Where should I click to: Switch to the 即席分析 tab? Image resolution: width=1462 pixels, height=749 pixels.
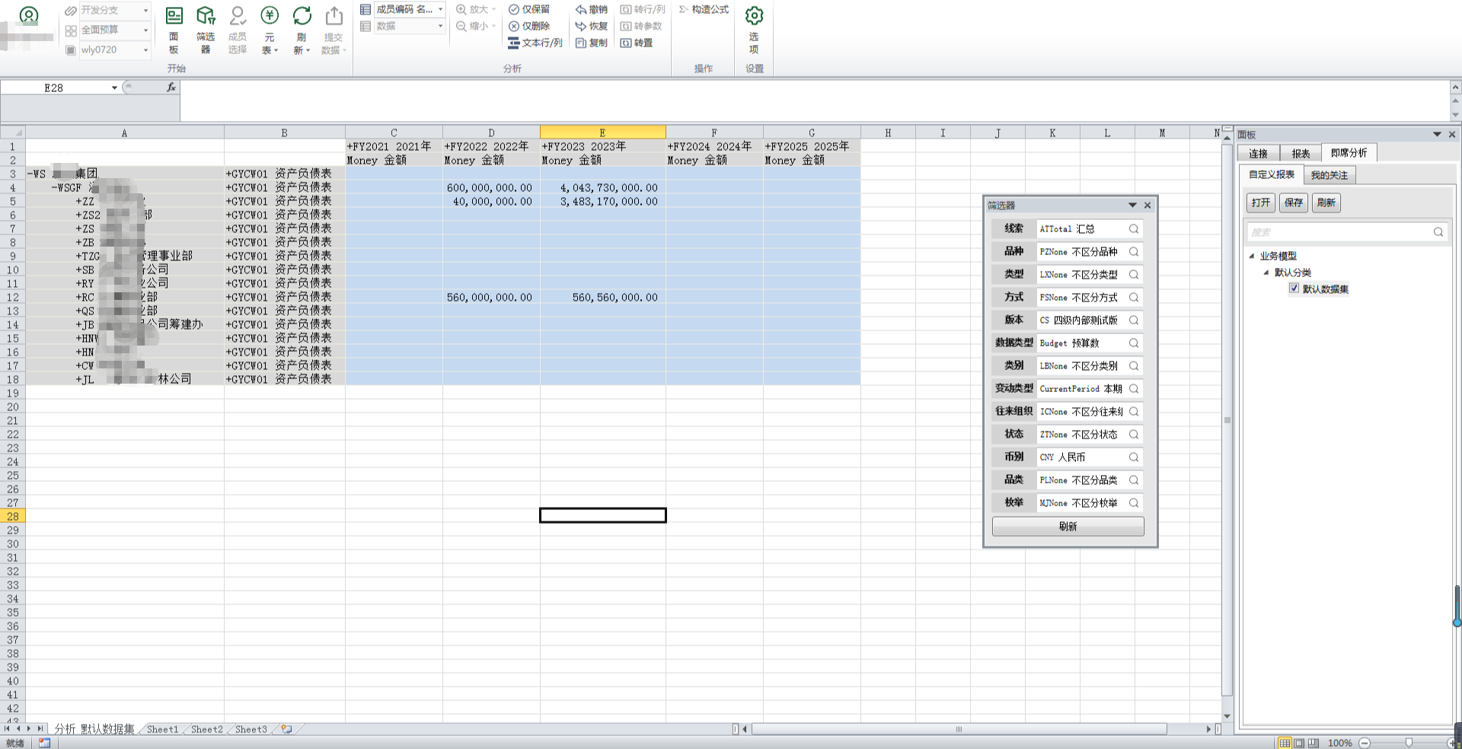(1349, 152)
